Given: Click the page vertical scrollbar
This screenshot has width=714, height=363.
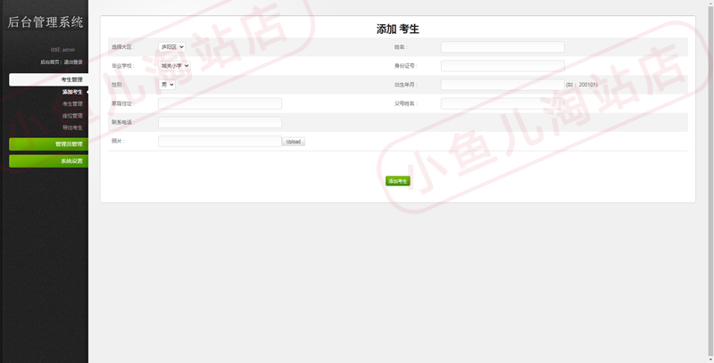Looking at the screenshot, I should tap(710, 182).
